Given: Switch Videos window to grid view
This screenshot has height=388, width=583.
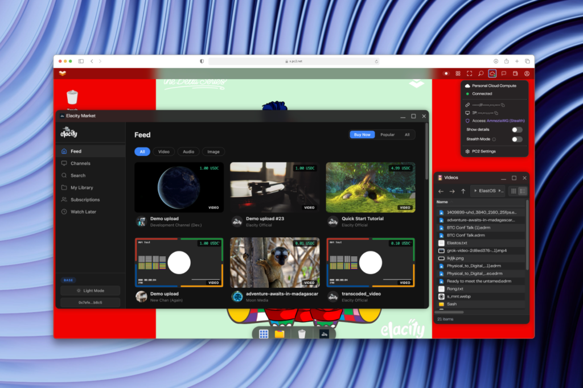Looking at the screenshot, I should [x=514, y=191].
